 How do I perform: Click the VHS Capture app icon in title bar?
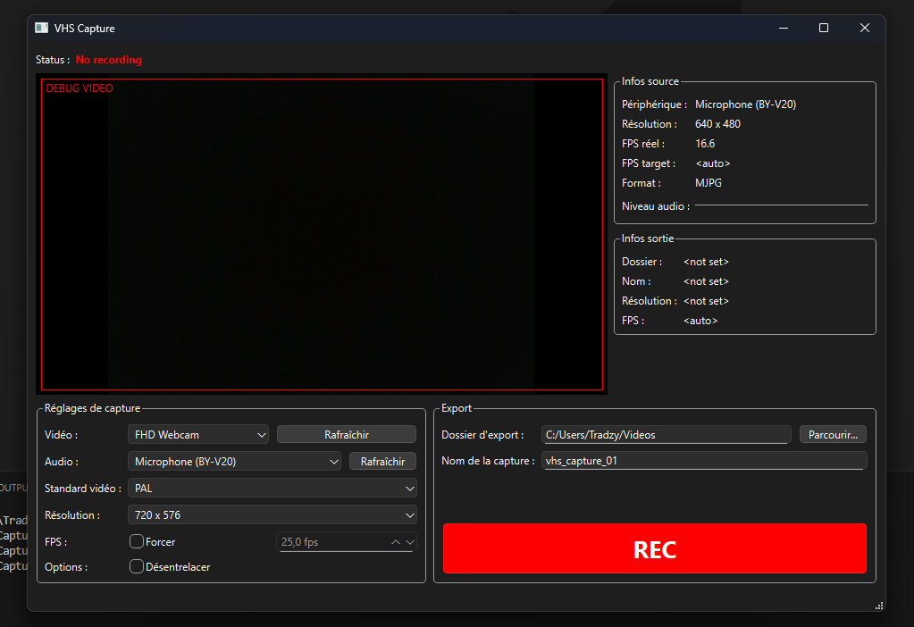pos(41,28)
